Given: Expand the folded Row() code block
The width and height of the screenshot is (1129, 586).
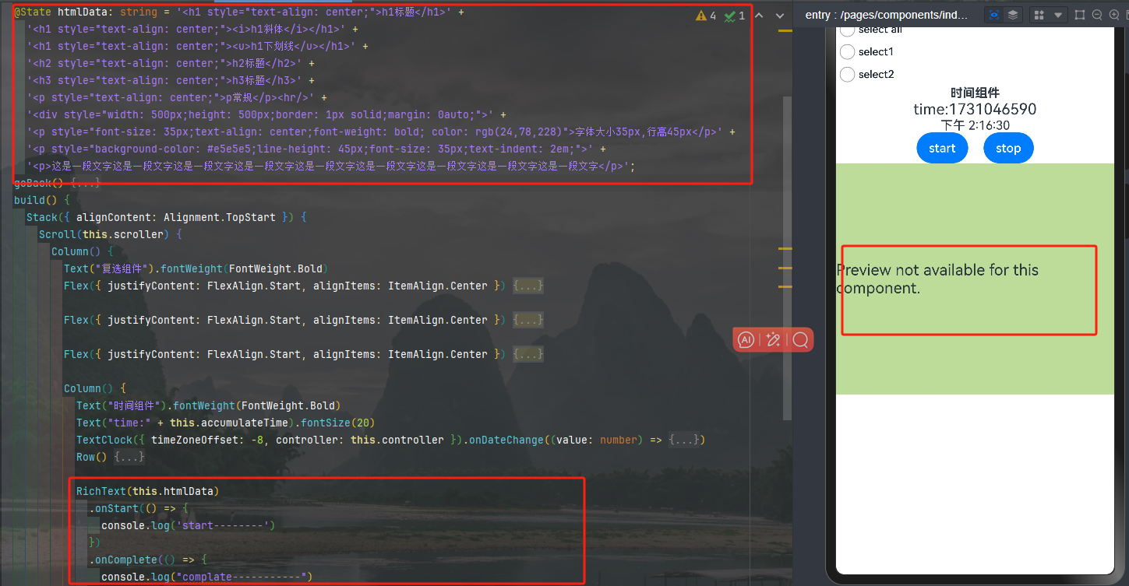Looking at the screenshot, I should pyautogui.click(x=129, y=458).
